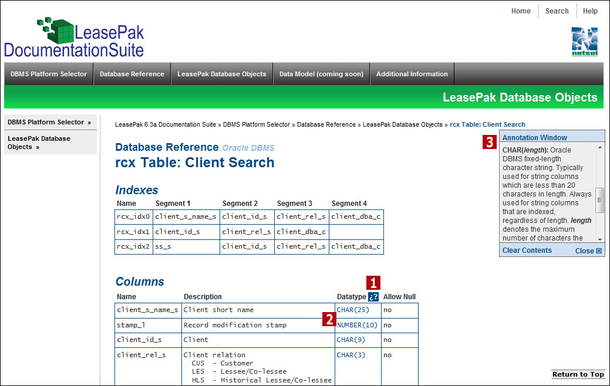The height and width of the screenshot is (386, 610).
Task: Click the Annotation Window scrollbar thumb
Action: pos(599,200)
